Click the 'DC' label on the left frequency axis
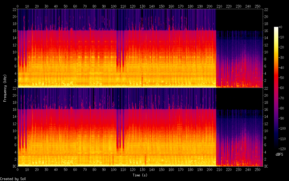Viewport: 289px width, 181px height. (15, 166)
